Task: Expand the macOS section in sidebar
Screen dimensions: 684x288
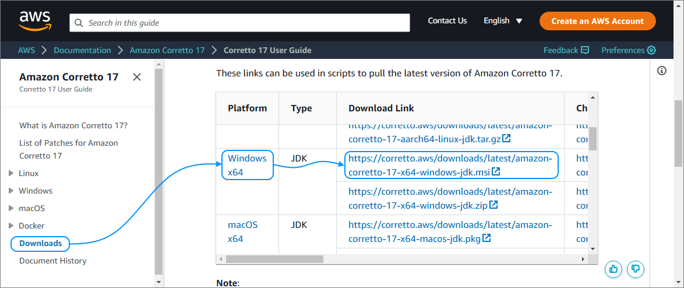Action: tap(11, 208)
